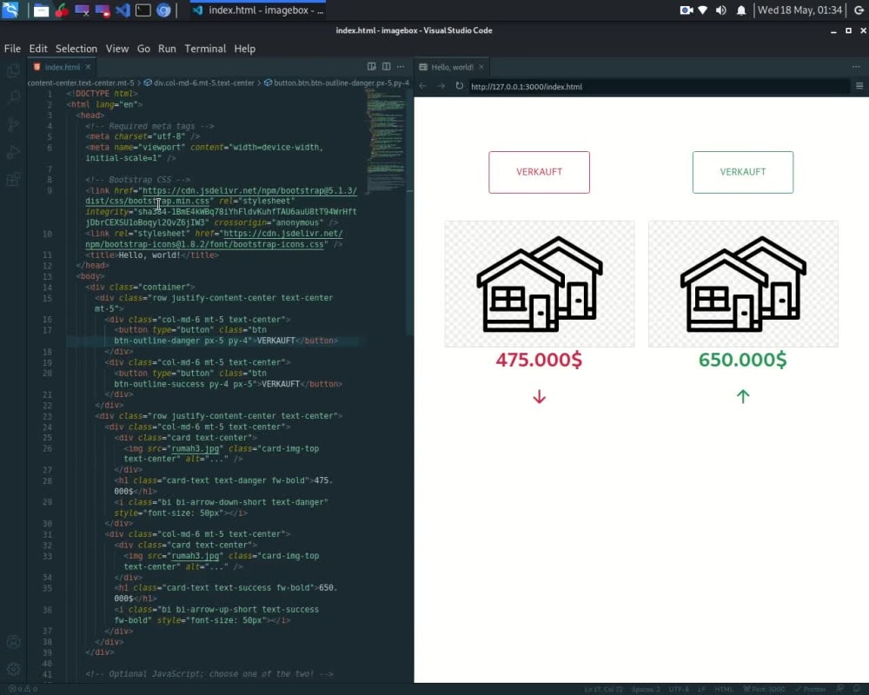The height and width of the screenshot is (695, 869).
Task: Click inside the preview address bar
Action: pos(608,87)
